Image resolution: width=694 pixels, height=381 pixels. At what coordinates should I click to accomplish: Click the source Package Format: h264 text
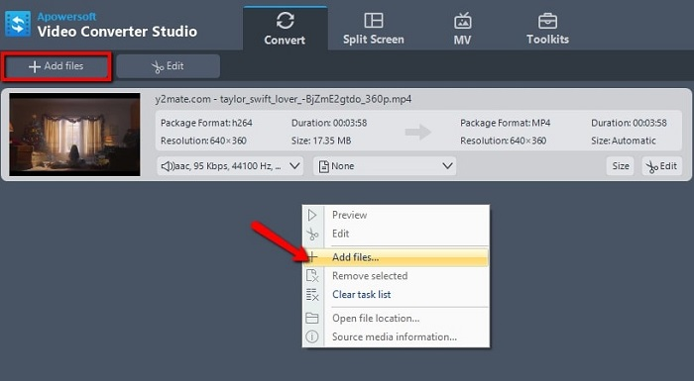[x=206, y=123]
